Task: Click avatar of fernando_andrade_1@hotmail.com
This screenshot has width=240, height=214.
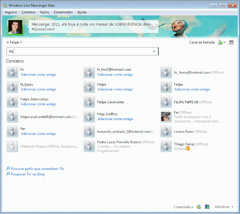Action: click(89, 131)
